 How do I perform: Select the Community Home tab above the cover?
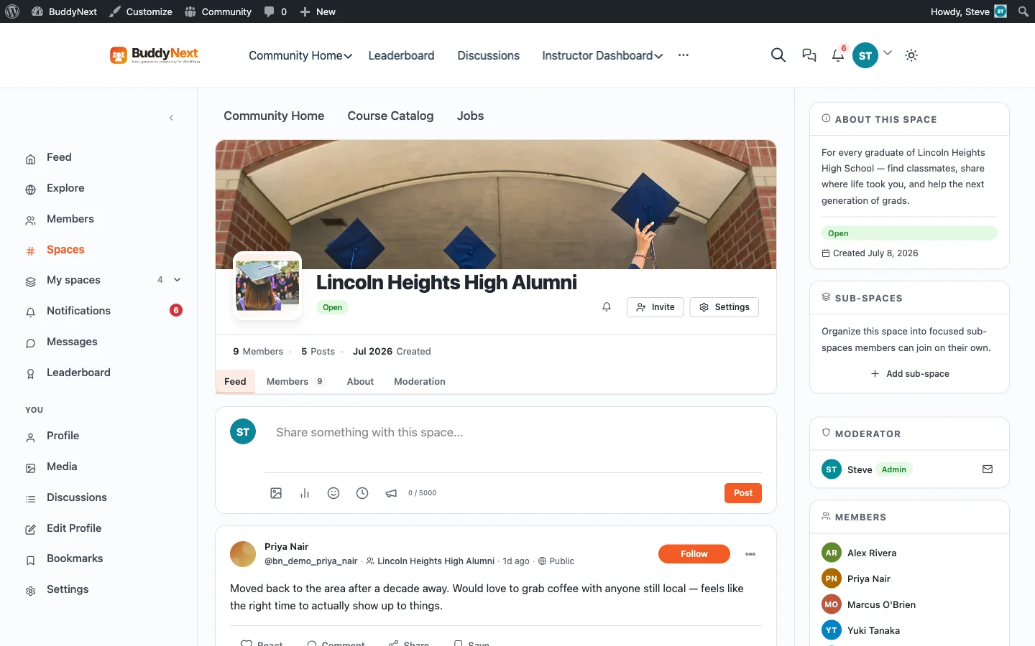click(x=274, y=116)
